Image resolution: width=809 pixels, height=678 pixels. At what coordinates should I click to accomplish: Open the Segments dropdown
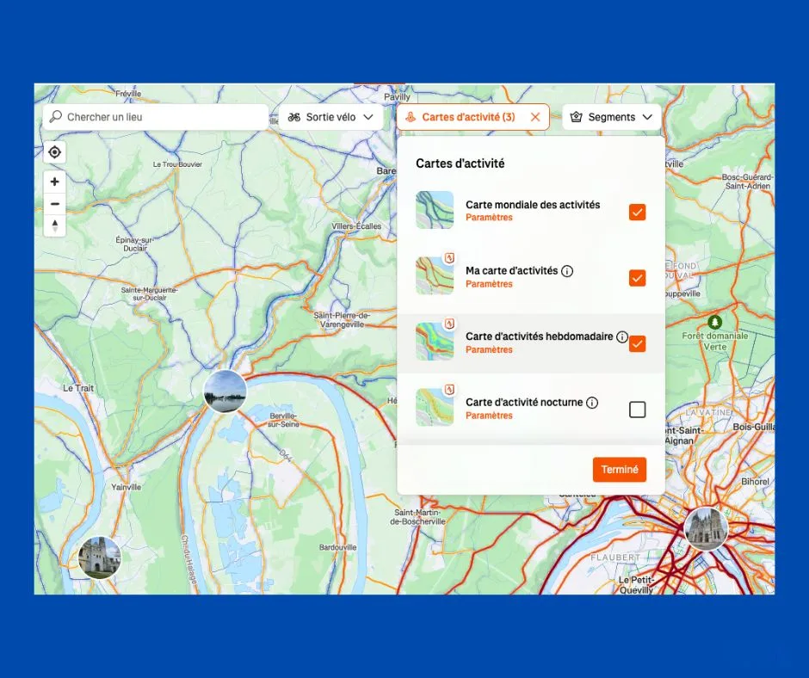click(645, 116)
